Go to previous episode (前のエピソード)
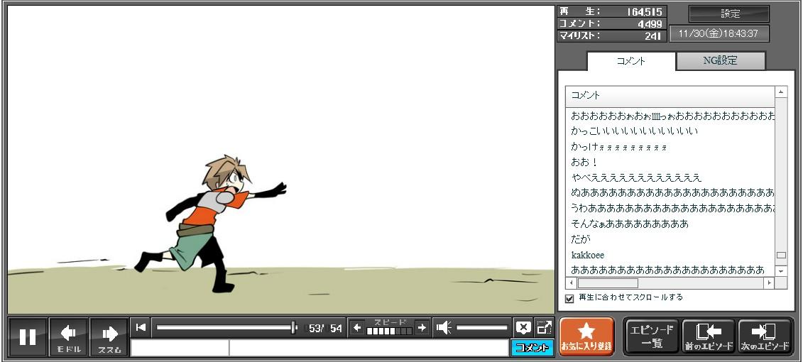The width and height of the screenshot is (803, 362). [x=708, y=336]
